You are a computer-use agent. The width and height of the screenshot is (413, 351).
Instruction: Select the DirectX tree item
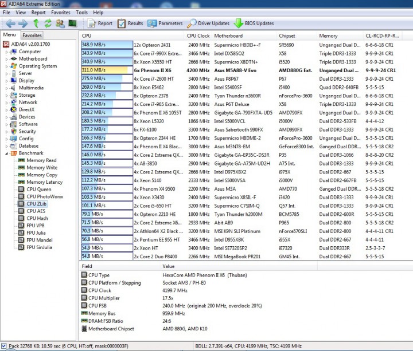26,109
